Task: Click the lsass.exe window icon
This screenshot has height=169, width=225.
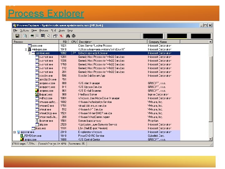Action: click(33, 128)
